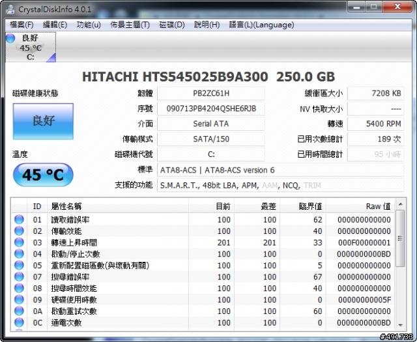Click the rotation rate field 5400 RPM

(375, 124)
